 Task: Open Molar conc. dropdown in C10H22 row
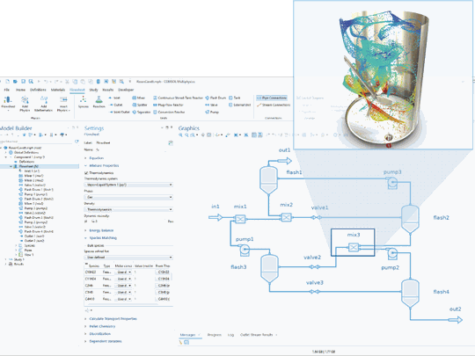click(123, 272)
